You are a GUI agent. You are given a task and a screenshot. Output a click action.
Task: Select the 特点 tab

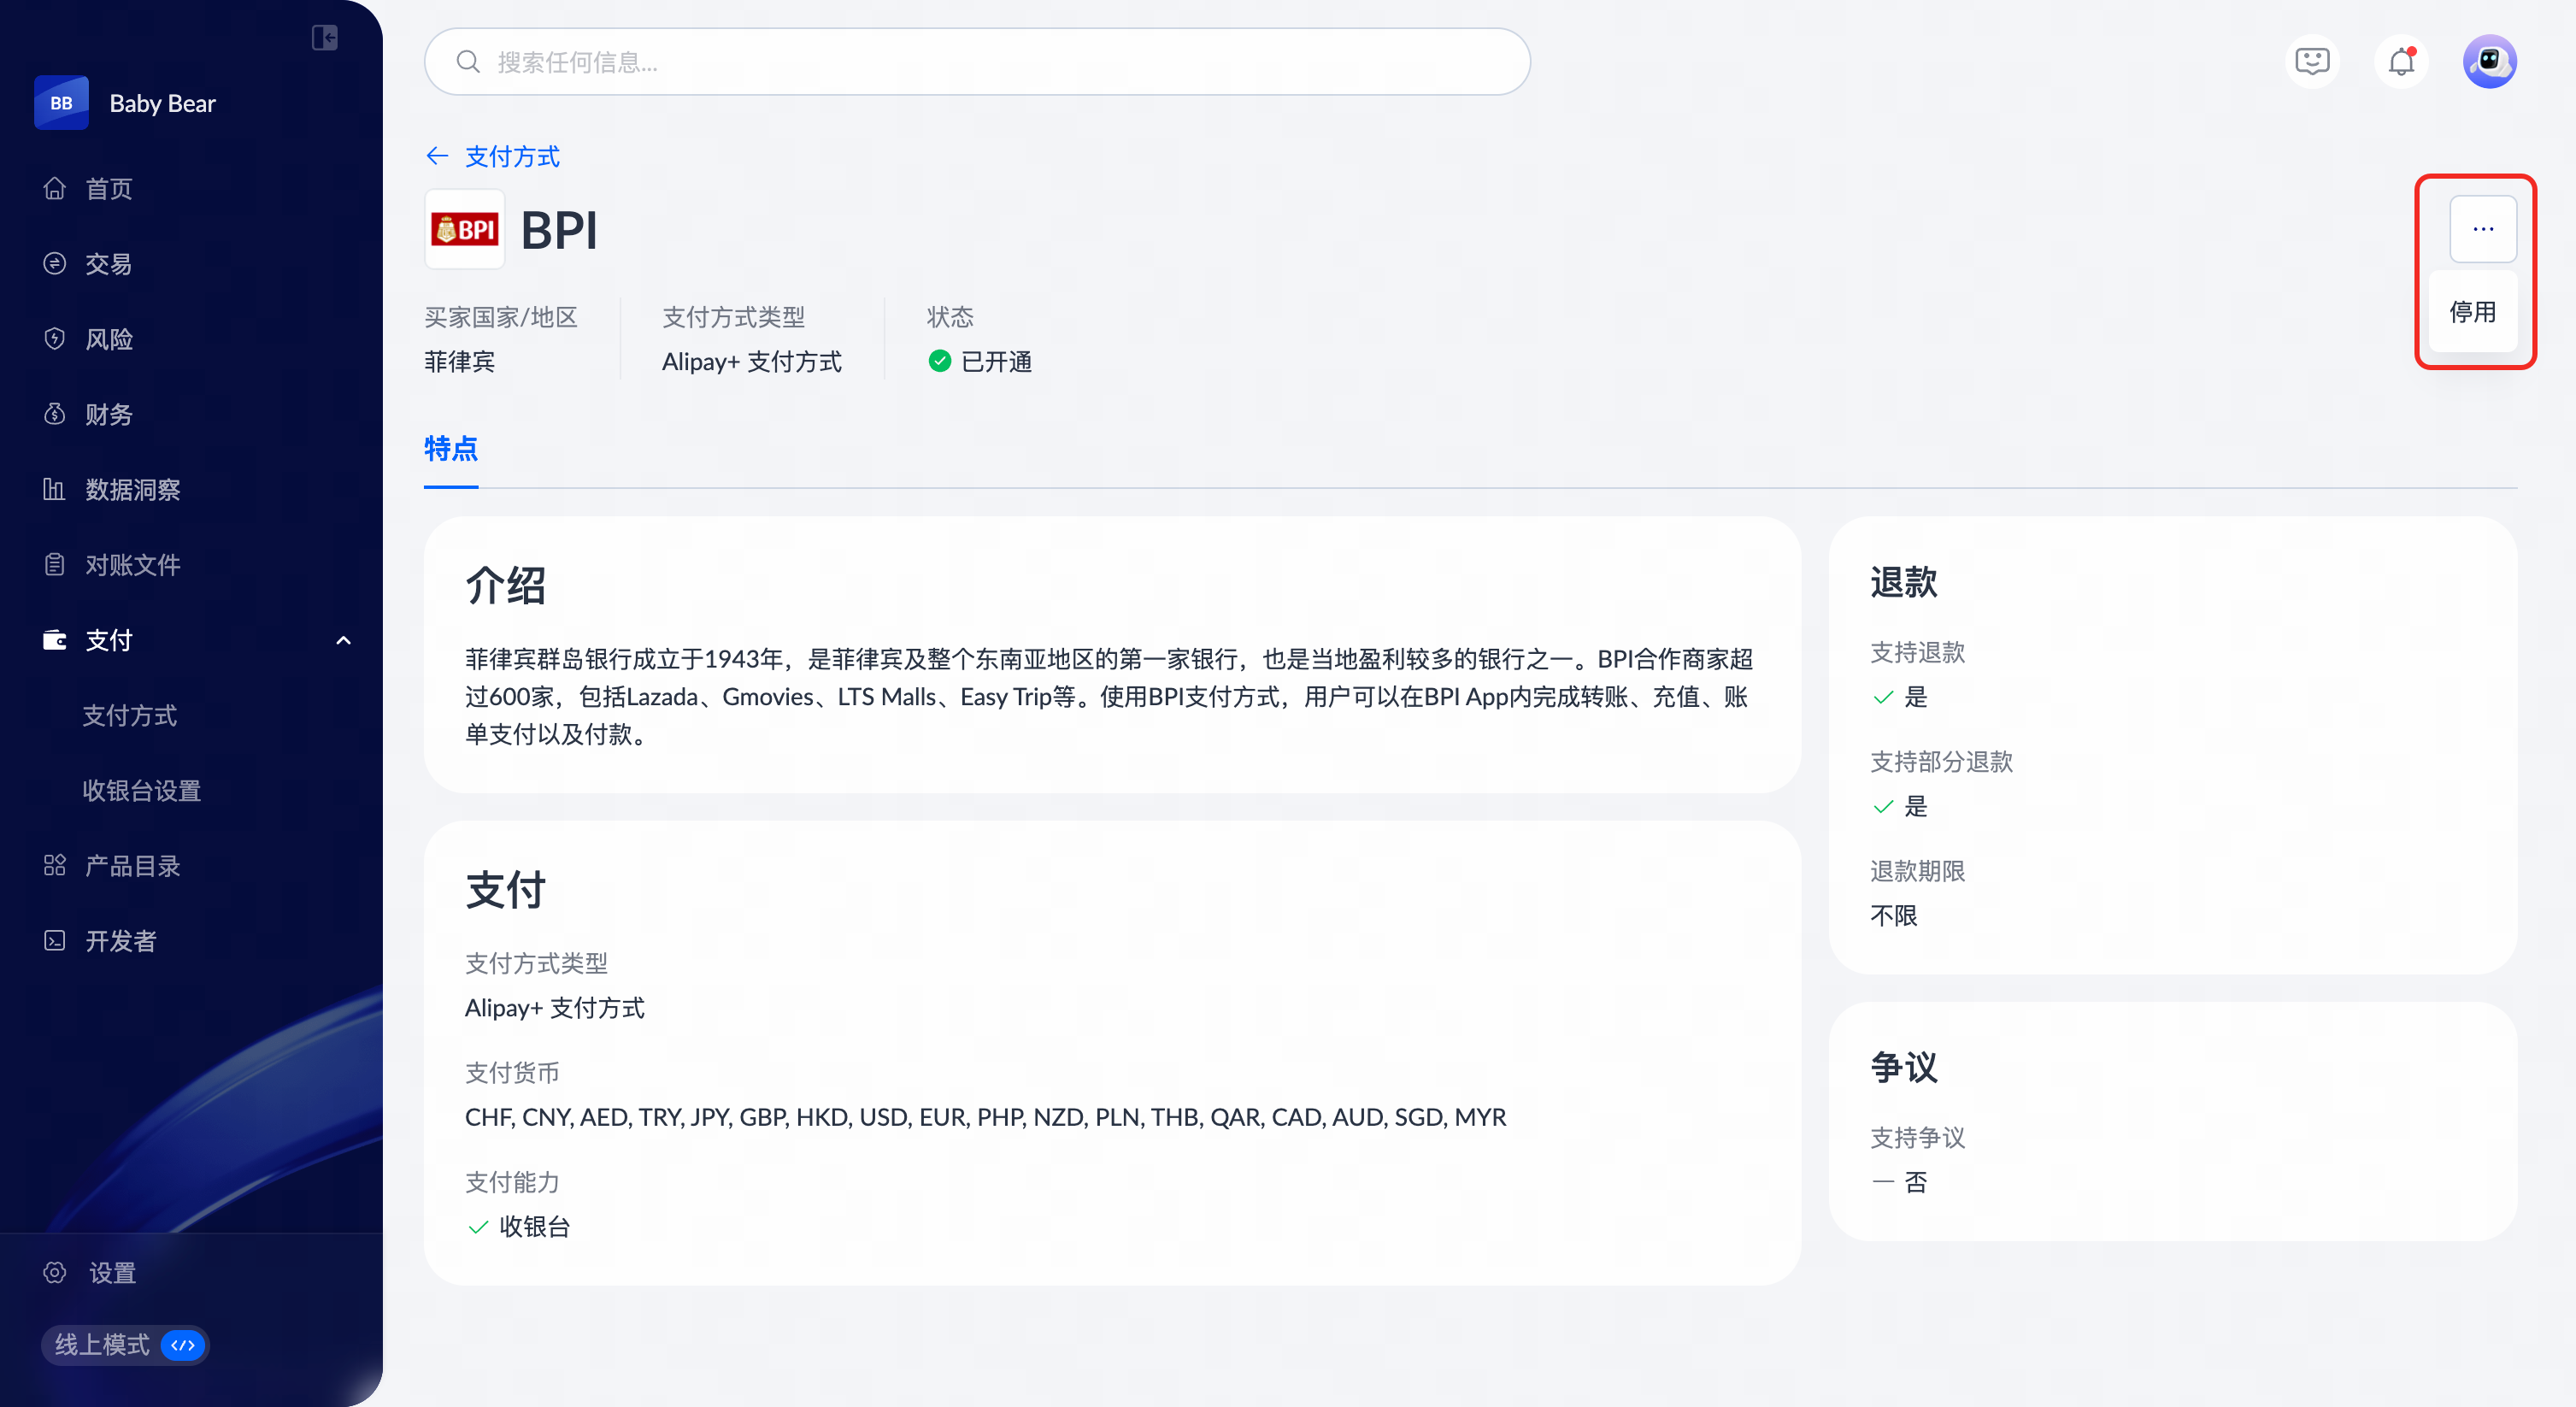[451, 449]
